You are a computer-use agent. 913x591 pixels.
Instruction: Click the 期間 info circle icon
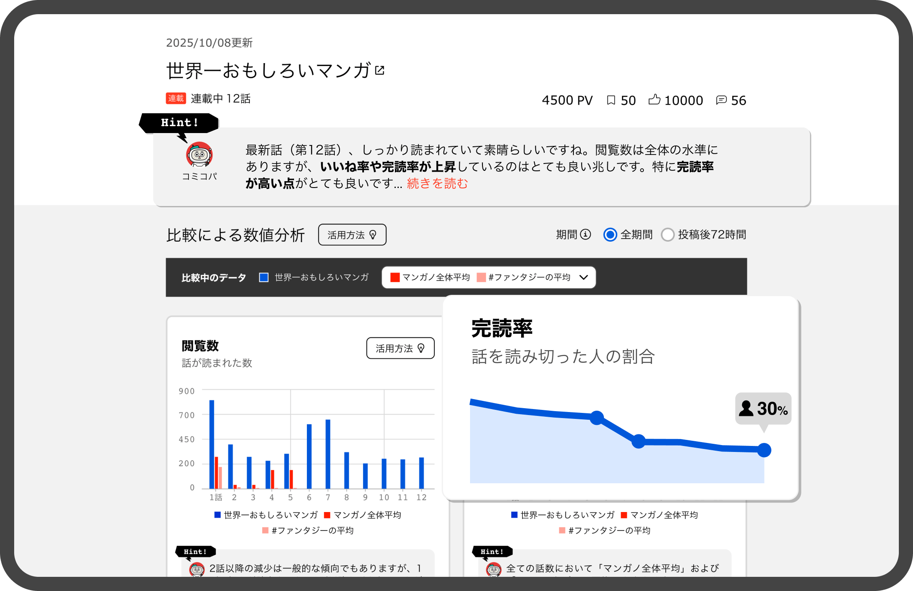pos(585,234)
